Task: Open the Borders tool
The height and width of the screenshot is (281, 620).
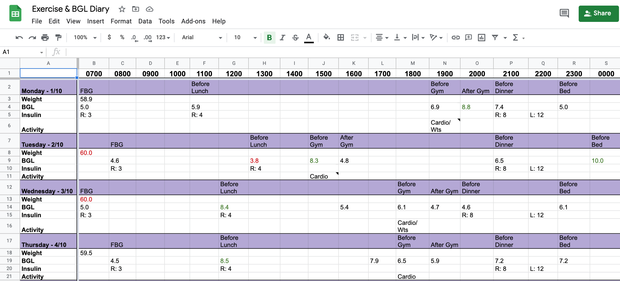Action: click(x=340, y=38)
